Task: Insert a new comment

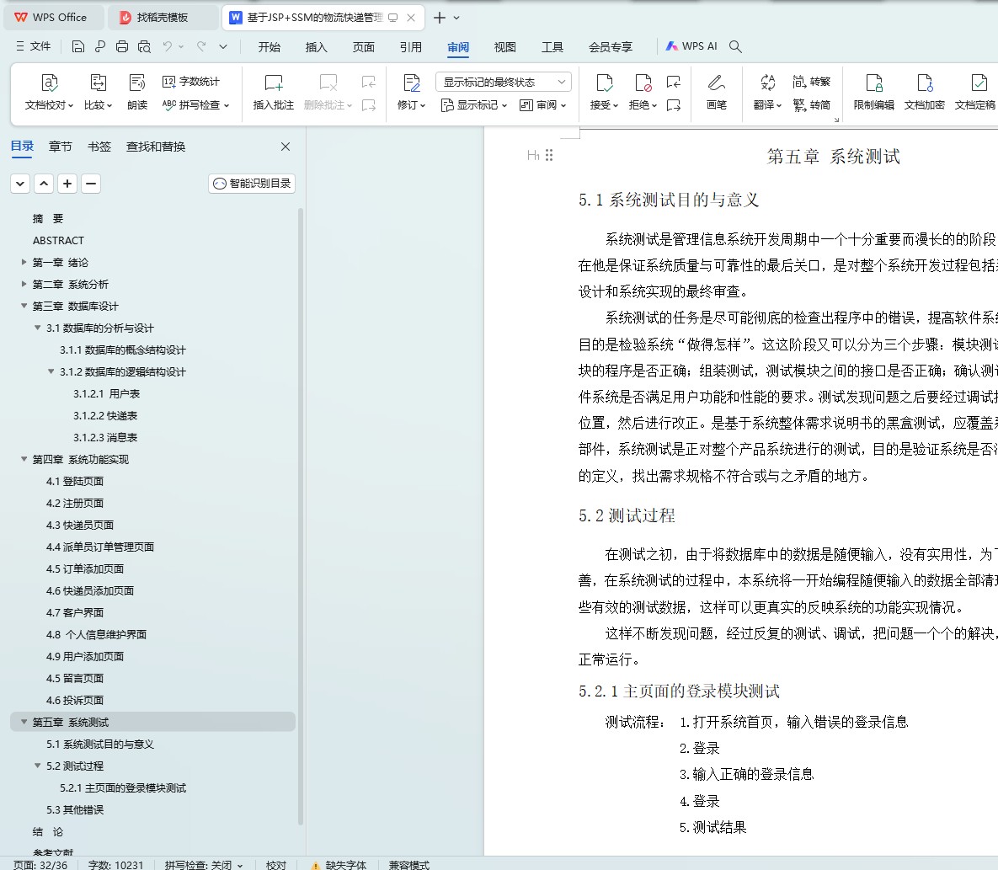Action: (x=273, y=93)
